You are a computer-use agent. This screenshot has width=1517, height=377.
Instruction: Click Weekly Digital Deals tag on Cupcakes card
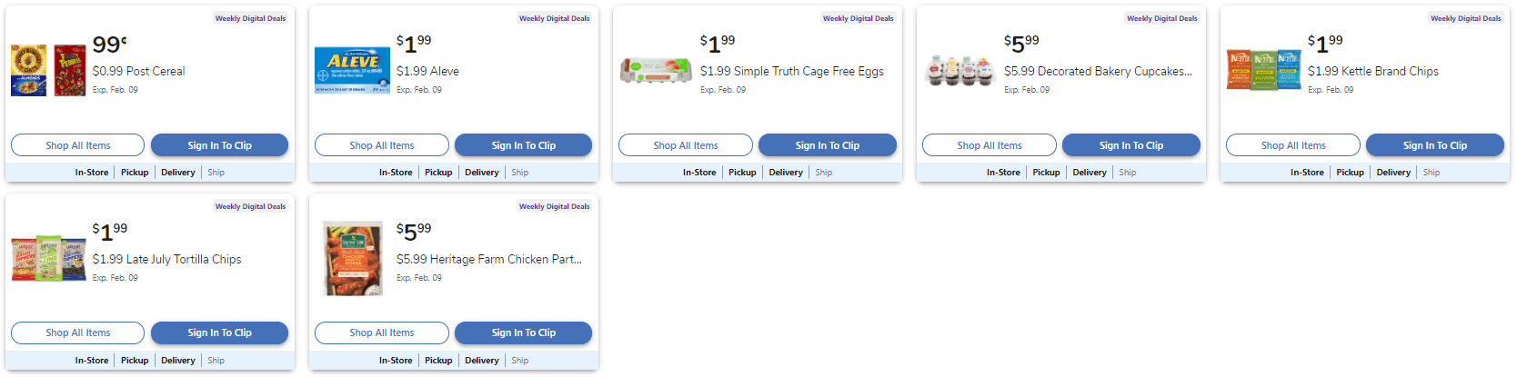point(1161,18)
